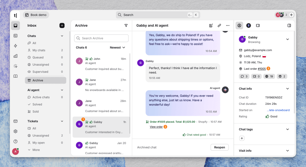The height and width of the screenshot is (167, 306).
Task: Click the Book demo button
Action: pyautogui.click(x=36, y=15)
